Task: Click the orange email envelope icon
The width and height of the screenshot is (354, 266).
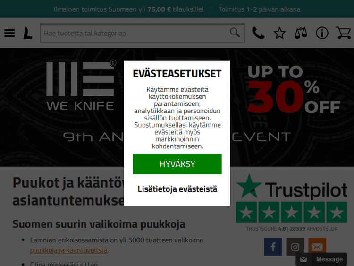Action: 317,245
